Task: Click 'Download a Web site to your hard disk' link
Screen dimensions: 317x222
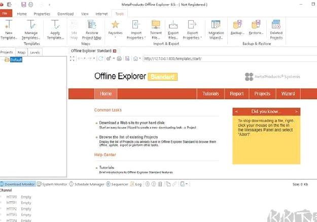Action: coord(131,123)
